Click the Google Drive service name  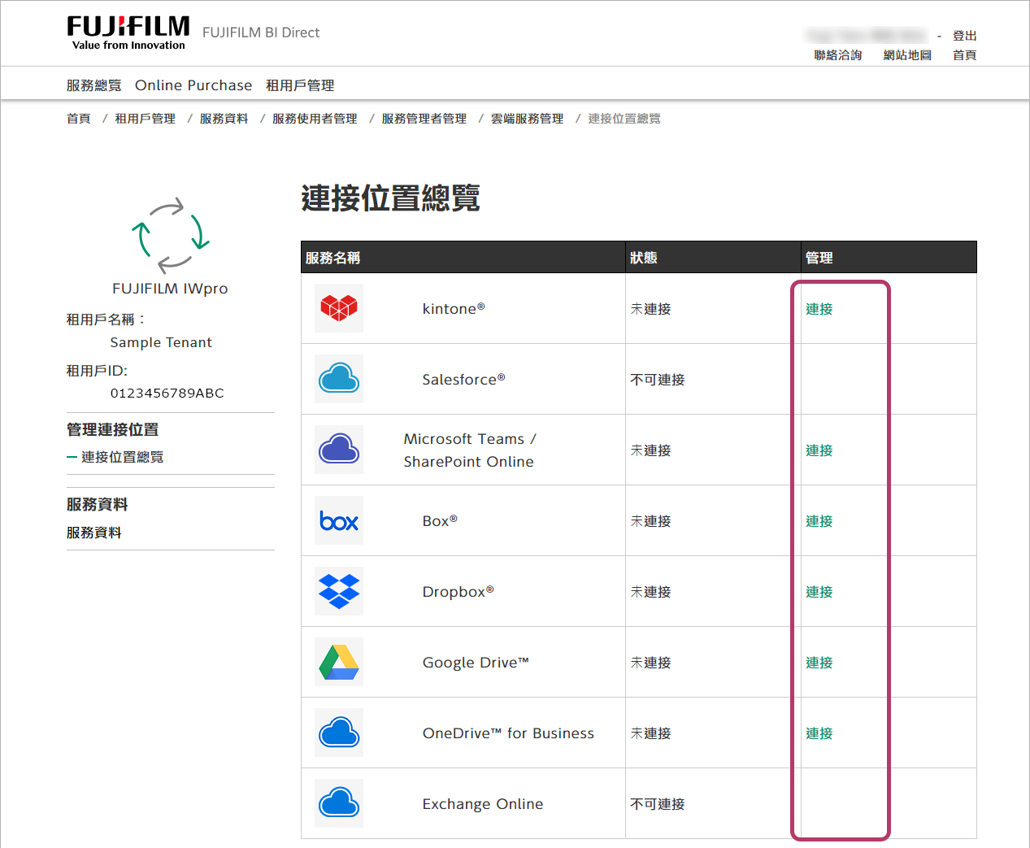tap(476, 663)
